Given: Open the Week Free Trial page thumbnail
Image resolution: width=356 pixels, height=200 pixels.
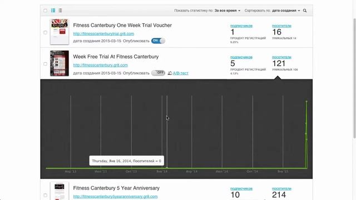Looking at the screenshot, I should pos(60,63).
